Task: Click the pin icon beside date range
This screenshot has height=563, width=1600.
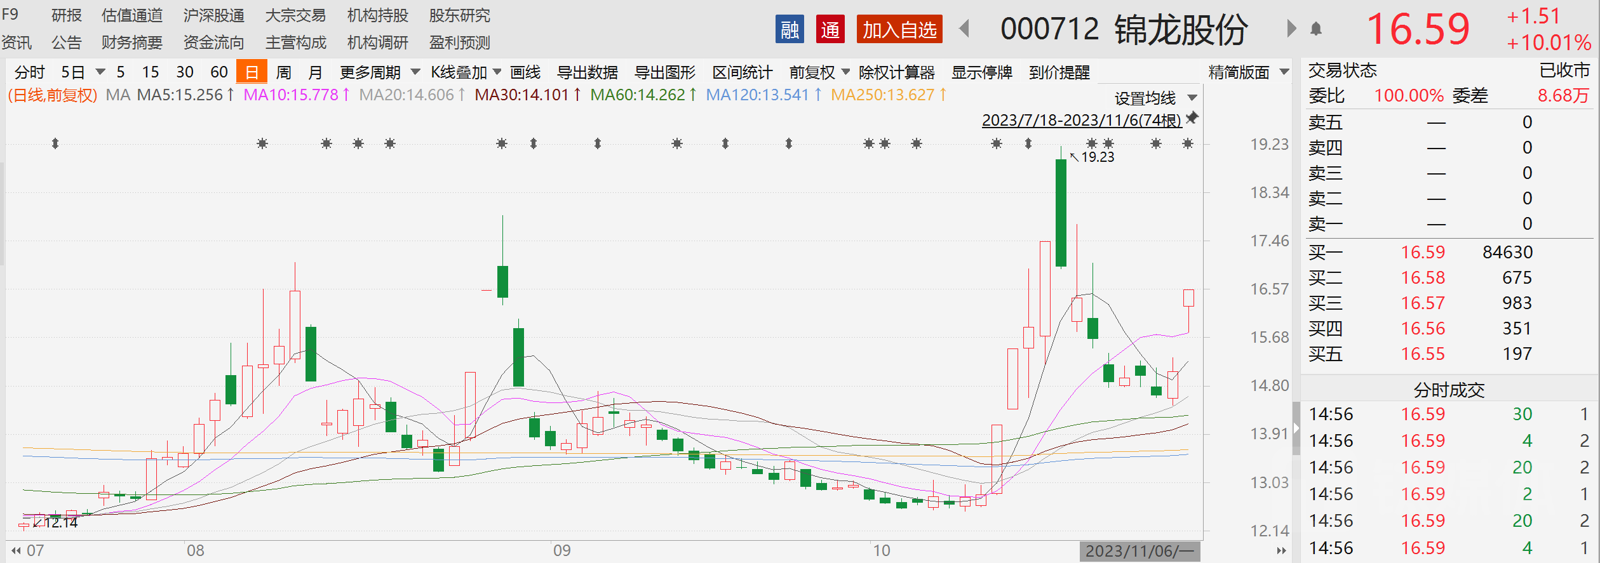Action: (1192, 118)
